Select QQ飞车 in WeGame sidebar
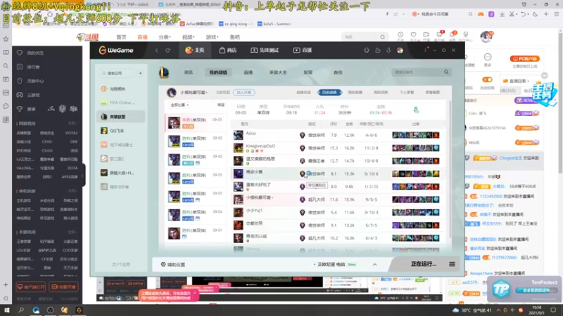This screenshot has height=316, width=563. [x=121, y=131]
